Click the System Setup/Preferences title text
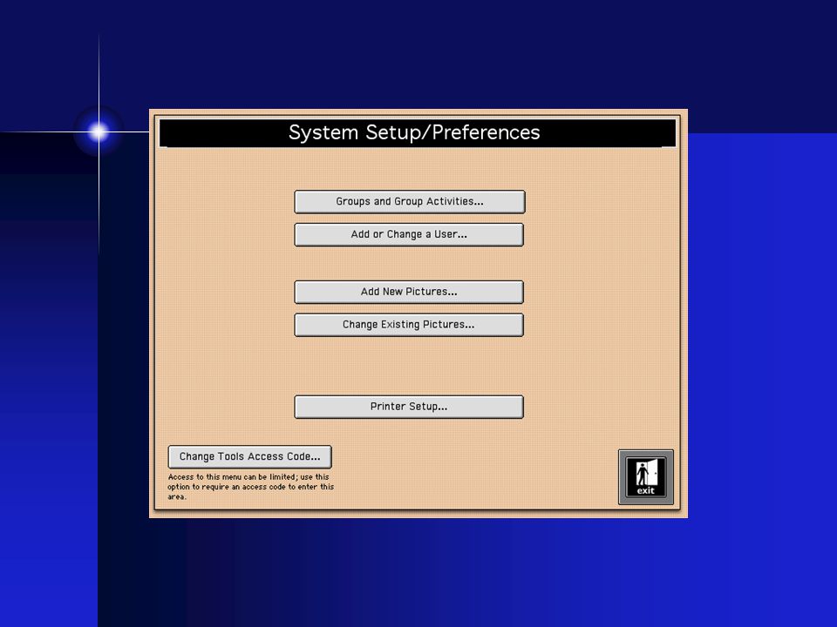 414,132
